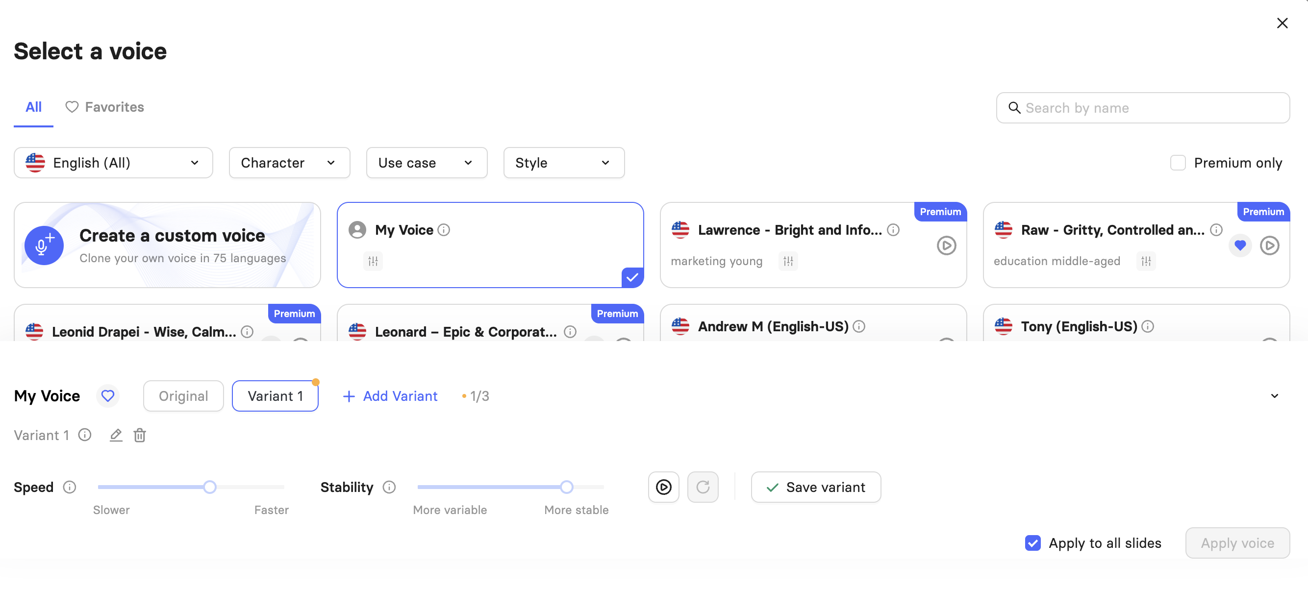Click the 'Faster' speed label

coord(272,511)
